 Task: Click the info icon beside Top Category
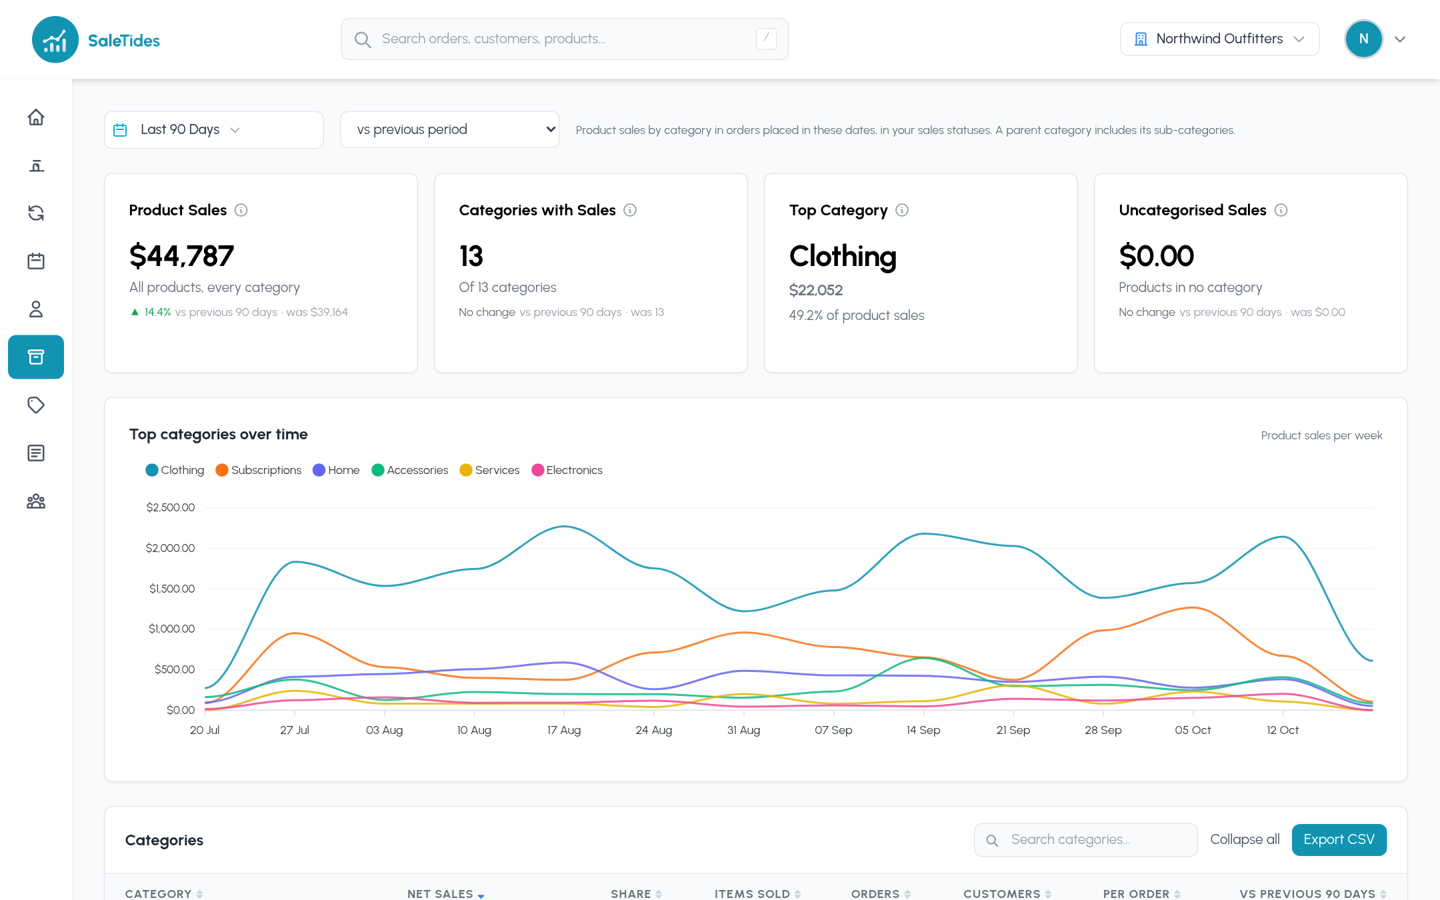coord(902,210)
